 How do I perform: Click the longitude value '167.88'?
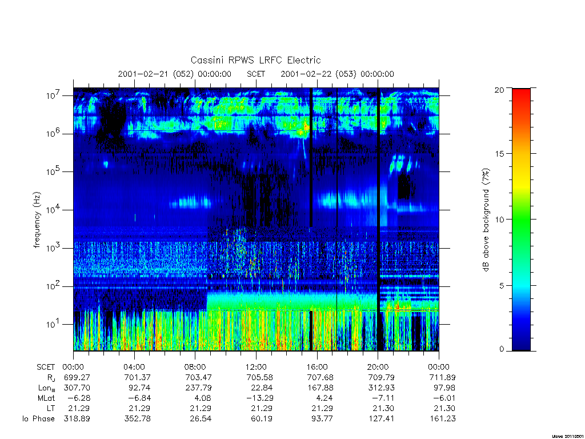[320, 388]
